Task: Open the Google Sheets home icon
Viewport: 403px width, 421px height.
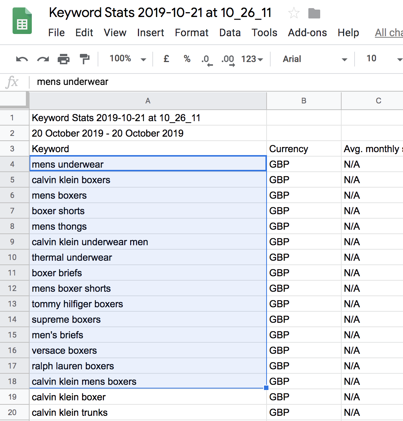Action: pyautogui.click(x=22, y=21)
